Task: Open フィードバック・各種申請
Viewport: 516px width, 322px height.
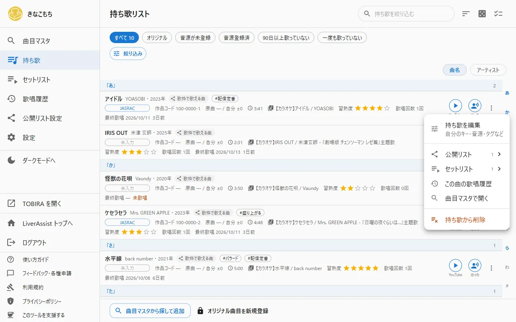Action: [x=50, y=273]
